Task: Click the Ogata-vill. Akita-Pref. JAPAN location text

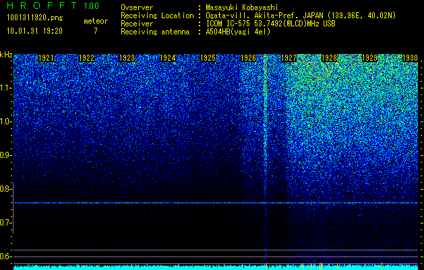Action: point(301,16)
